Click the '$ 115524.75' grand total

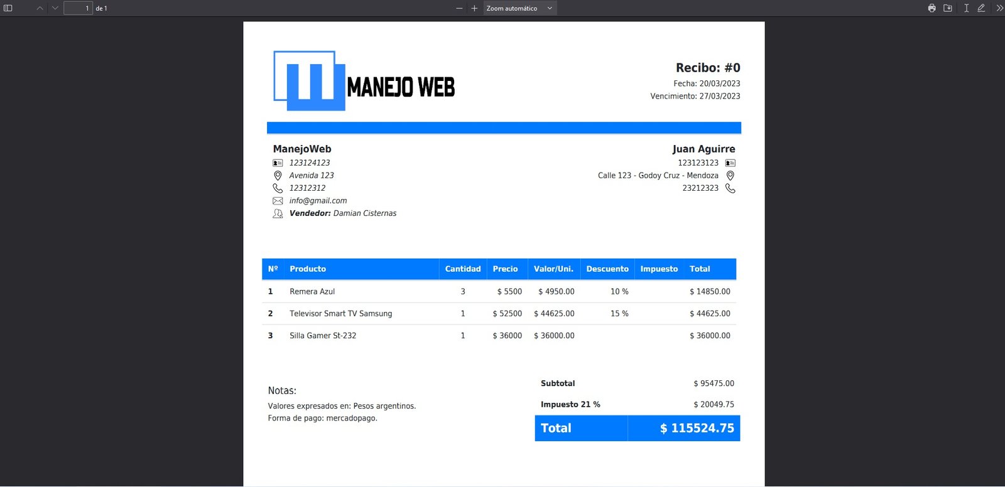coord(697,428)
